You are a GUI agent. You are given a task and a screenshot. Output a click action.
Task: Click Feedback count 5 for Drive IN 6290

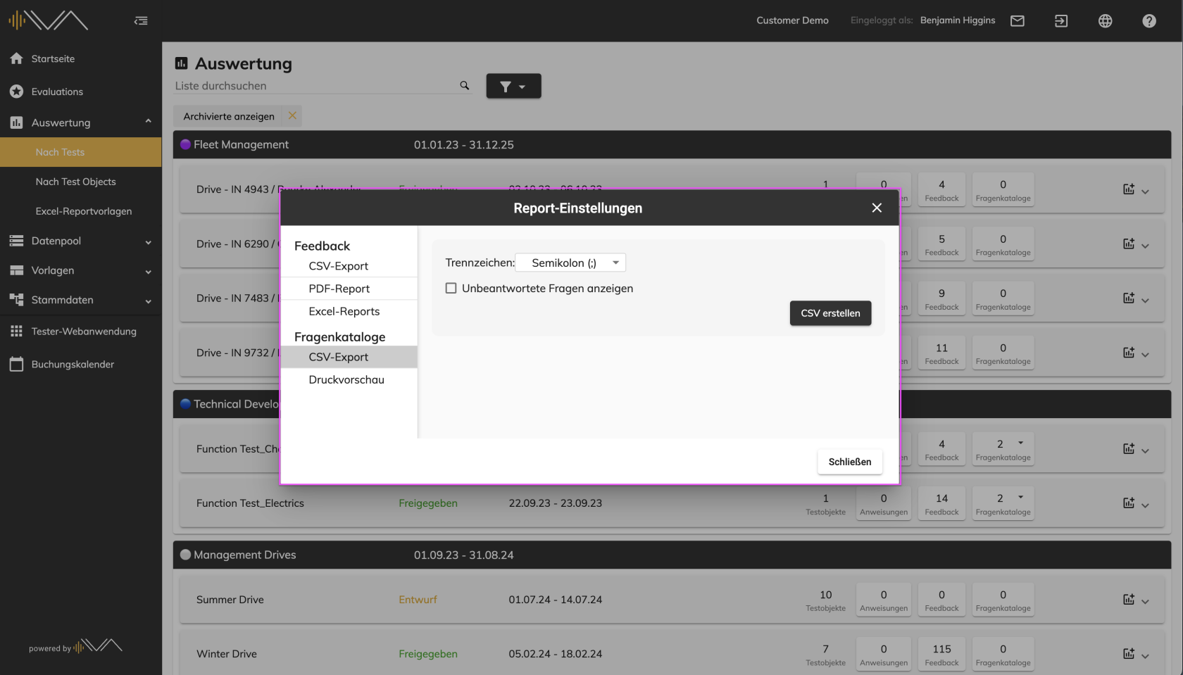(941, 244)
